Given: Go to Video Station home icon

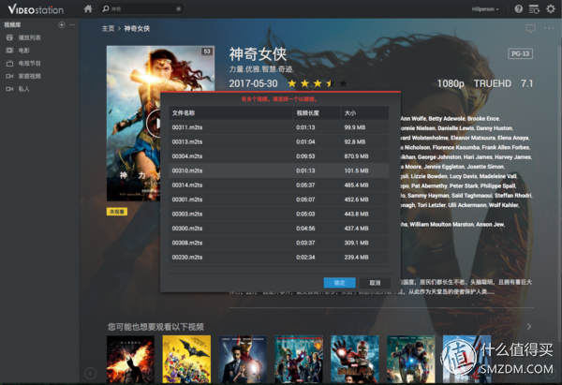Looking at the screenshot, I should [88, 8].
